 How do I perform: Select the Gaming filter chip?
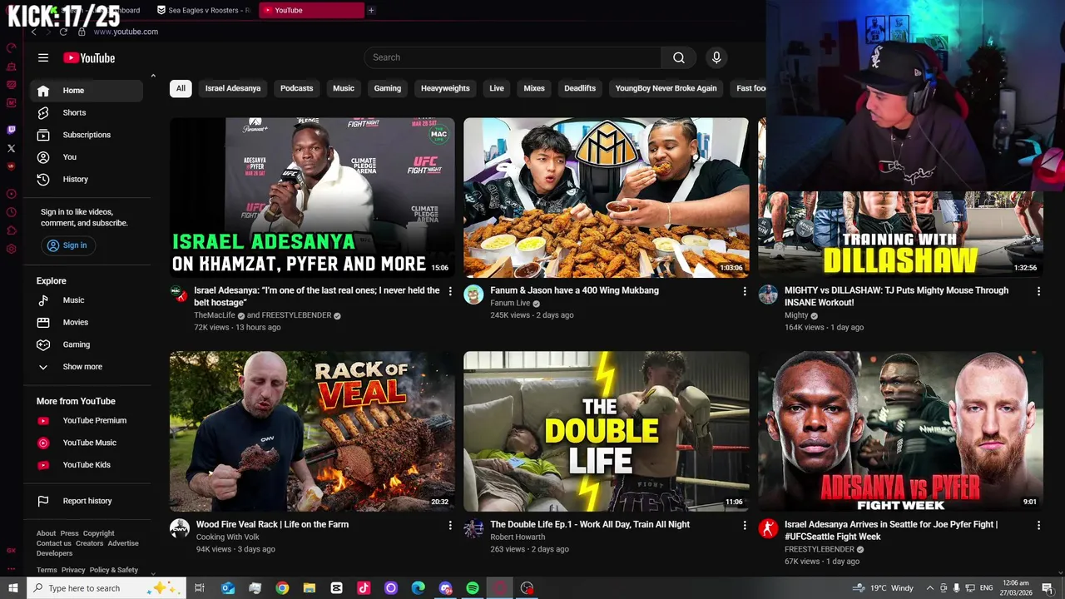point(387,88)
